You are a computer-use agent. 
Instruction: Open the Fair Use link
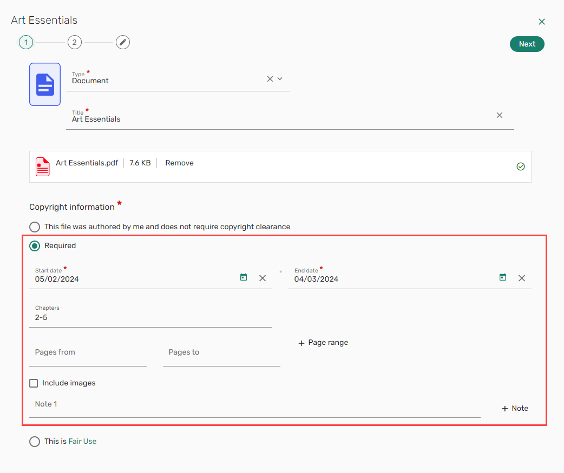click(x=82, y=442)
